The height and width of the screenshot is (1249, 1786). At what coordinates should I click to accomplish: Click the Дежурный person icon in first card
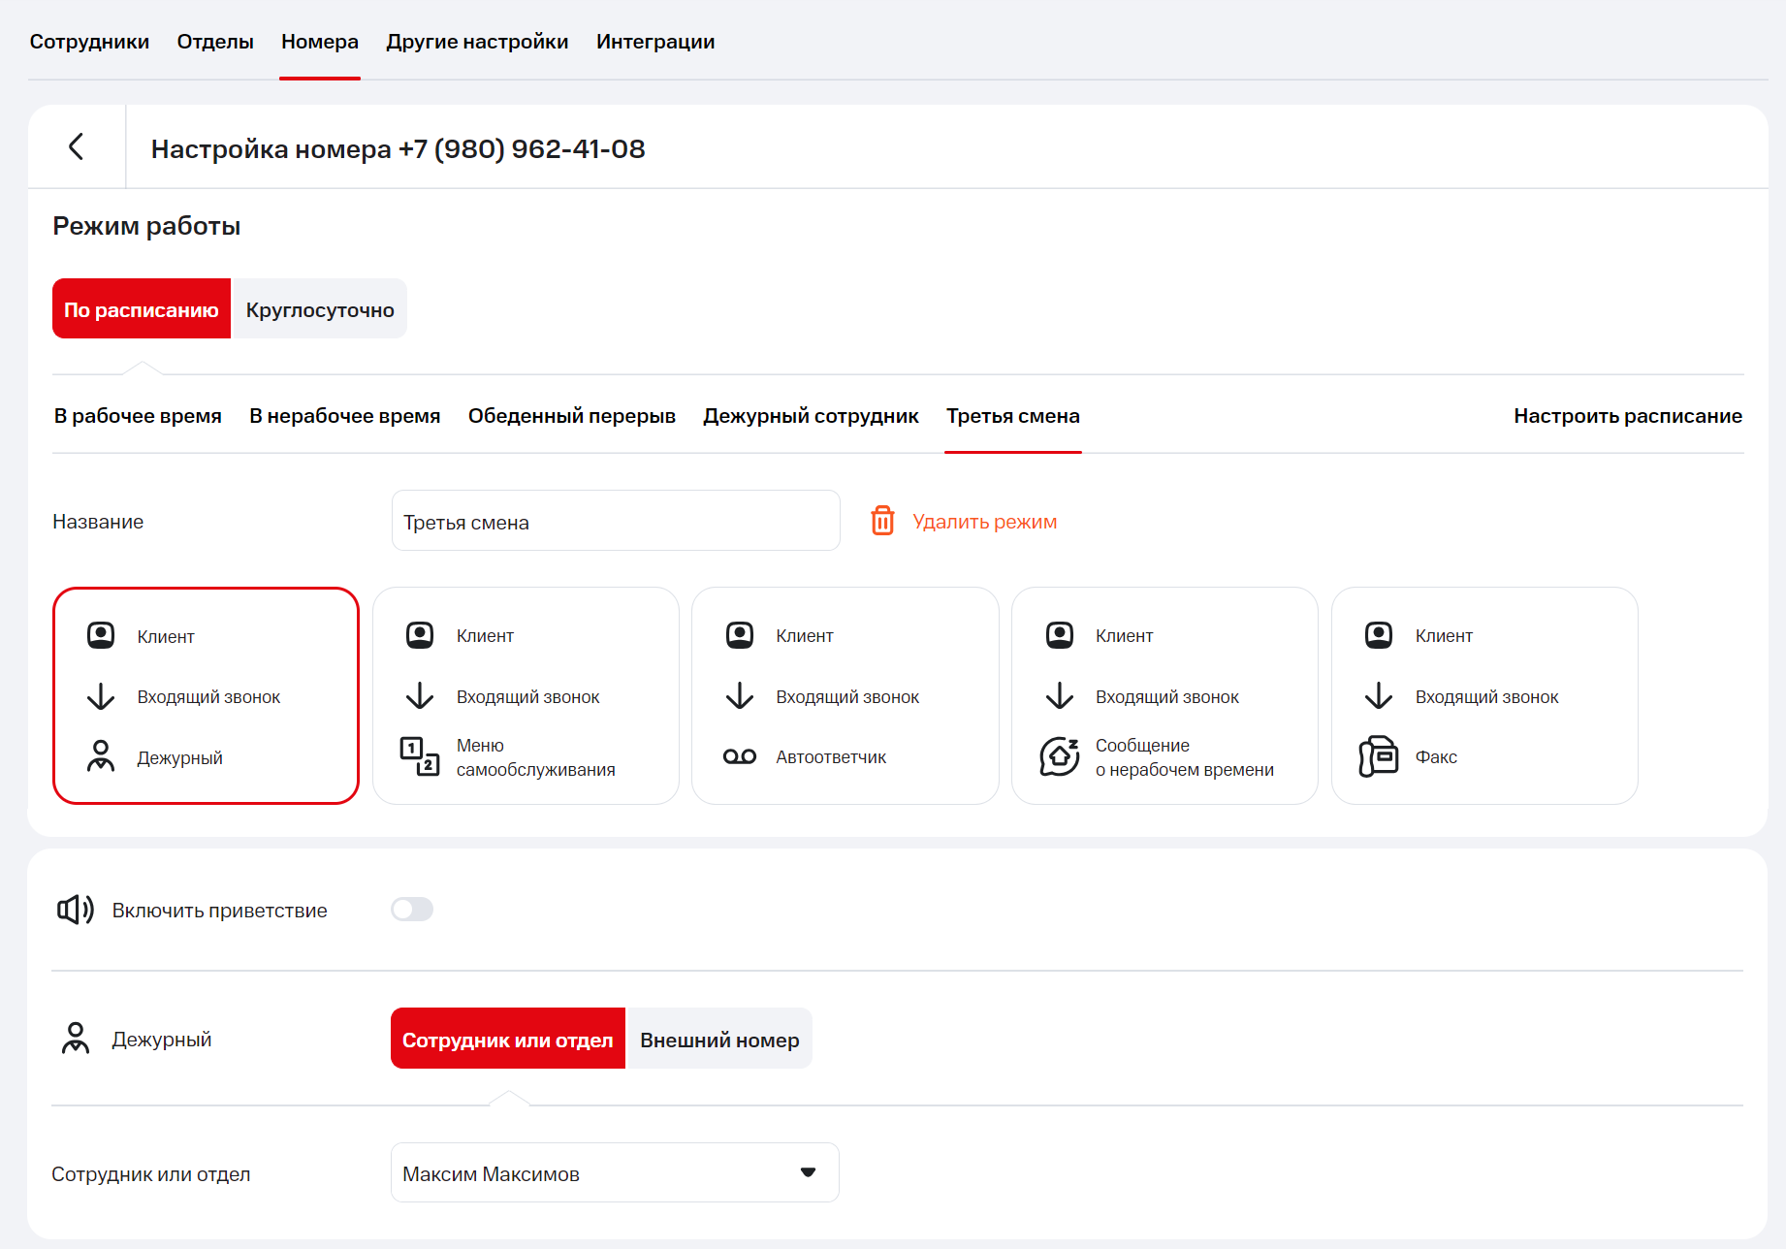[101, 756]
